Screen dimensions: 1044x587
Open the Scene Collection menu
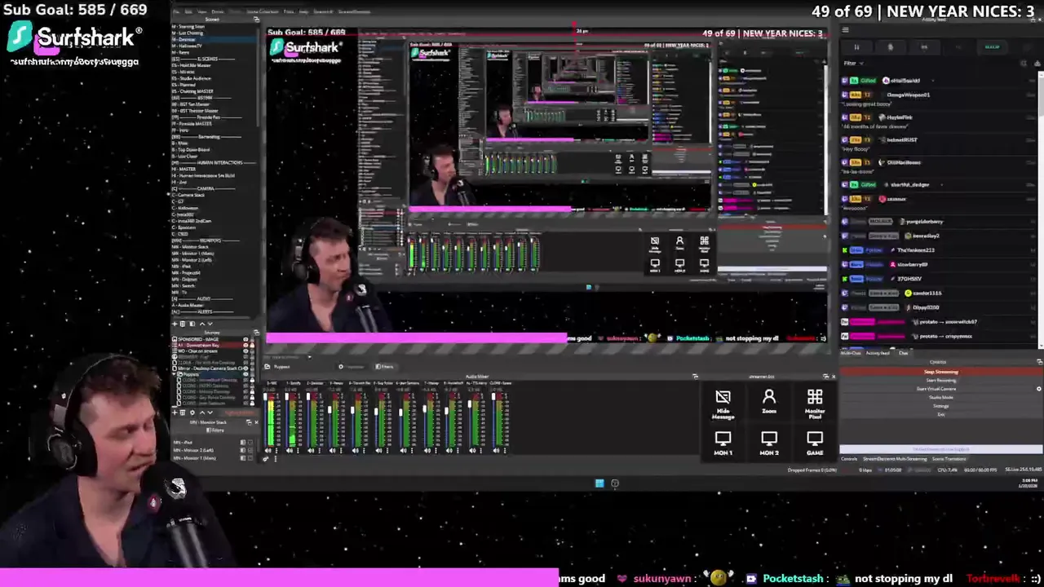click(x=263, y=11)
